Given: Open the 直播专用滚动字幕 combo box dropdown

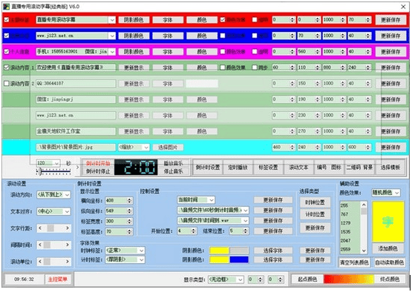Looking at the screenshot, I should (112, 20).
